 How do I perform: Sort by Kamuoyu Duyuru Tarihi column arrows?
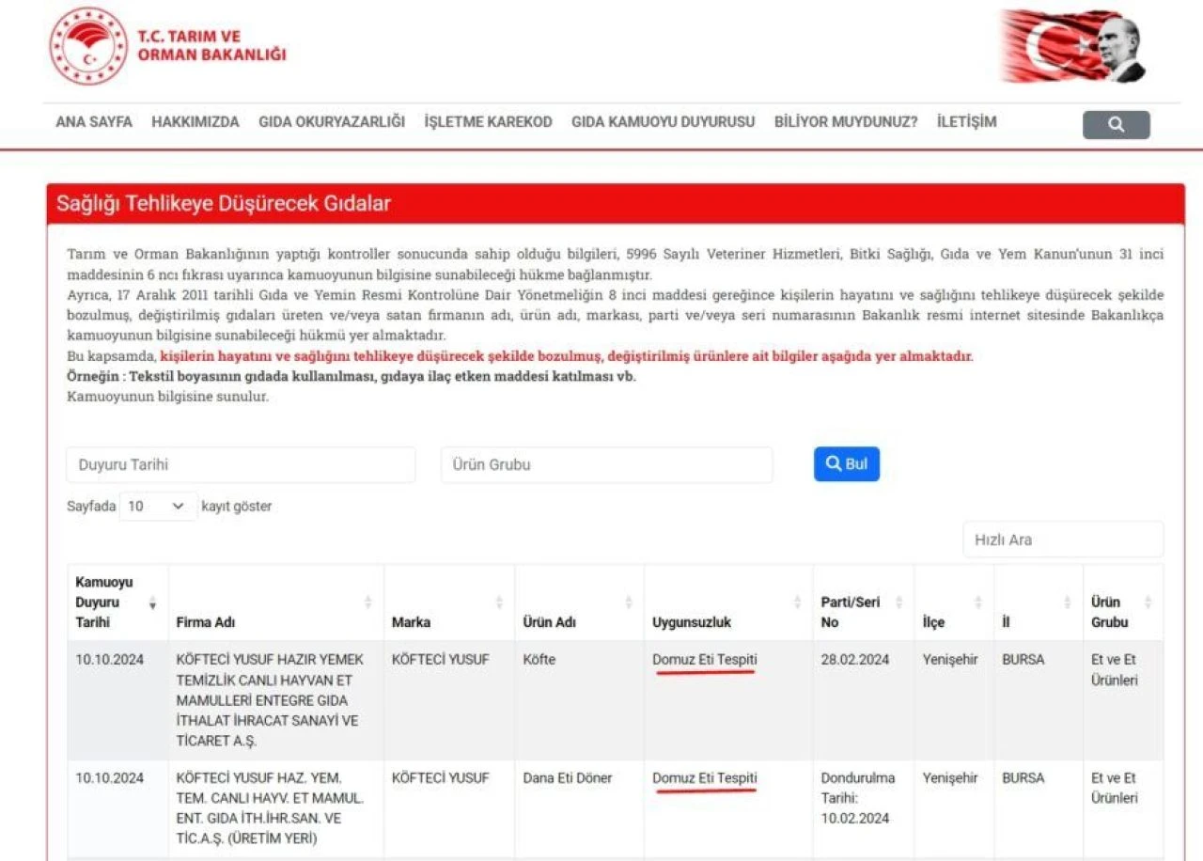152,603
